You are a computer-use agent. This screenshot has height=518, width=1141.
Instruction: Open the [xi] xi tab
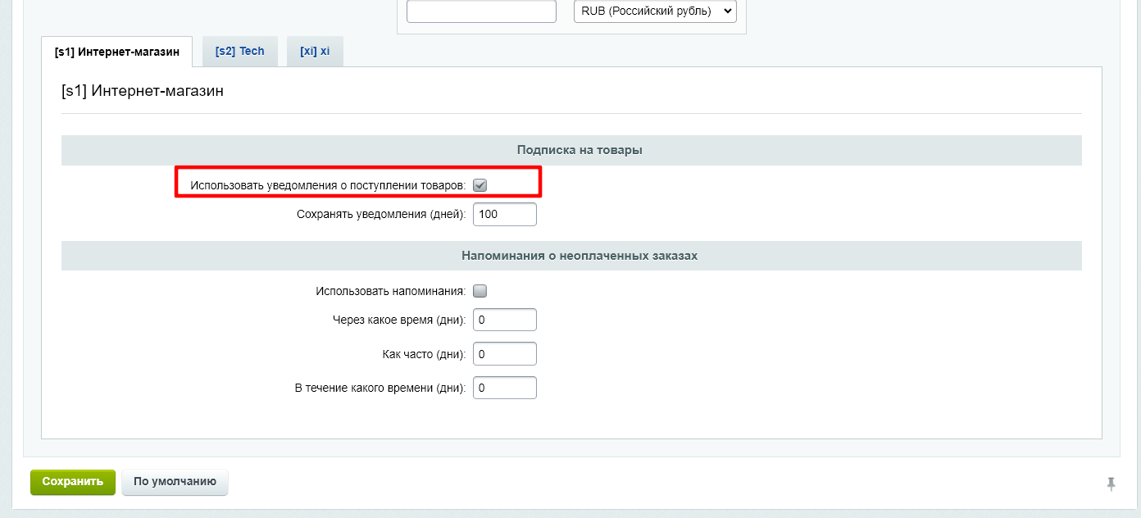click(x=315, y=51)
